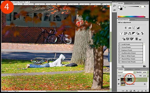Toggle lock transparent pixels
Screen dimensions: 150x93
pyautogui.click(x=123, y=76)
